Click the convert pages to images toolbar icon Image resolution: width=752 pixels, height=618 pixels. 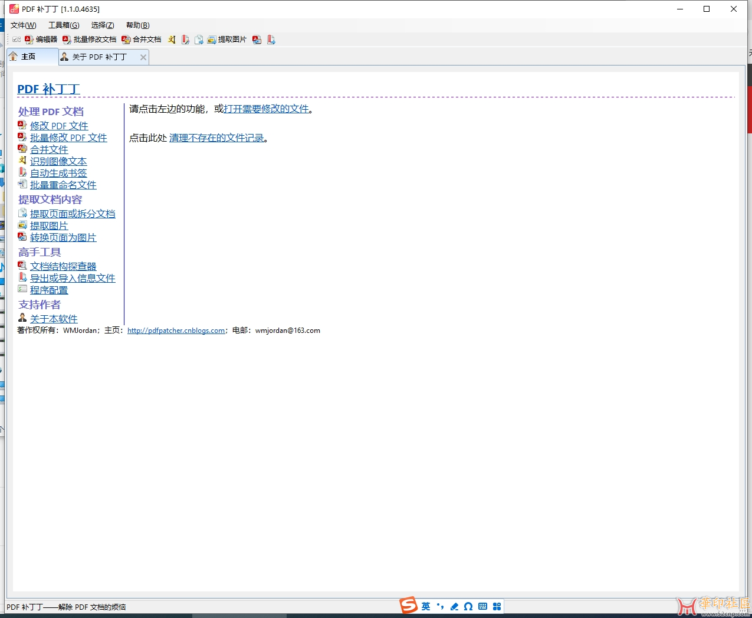(257, 40)
